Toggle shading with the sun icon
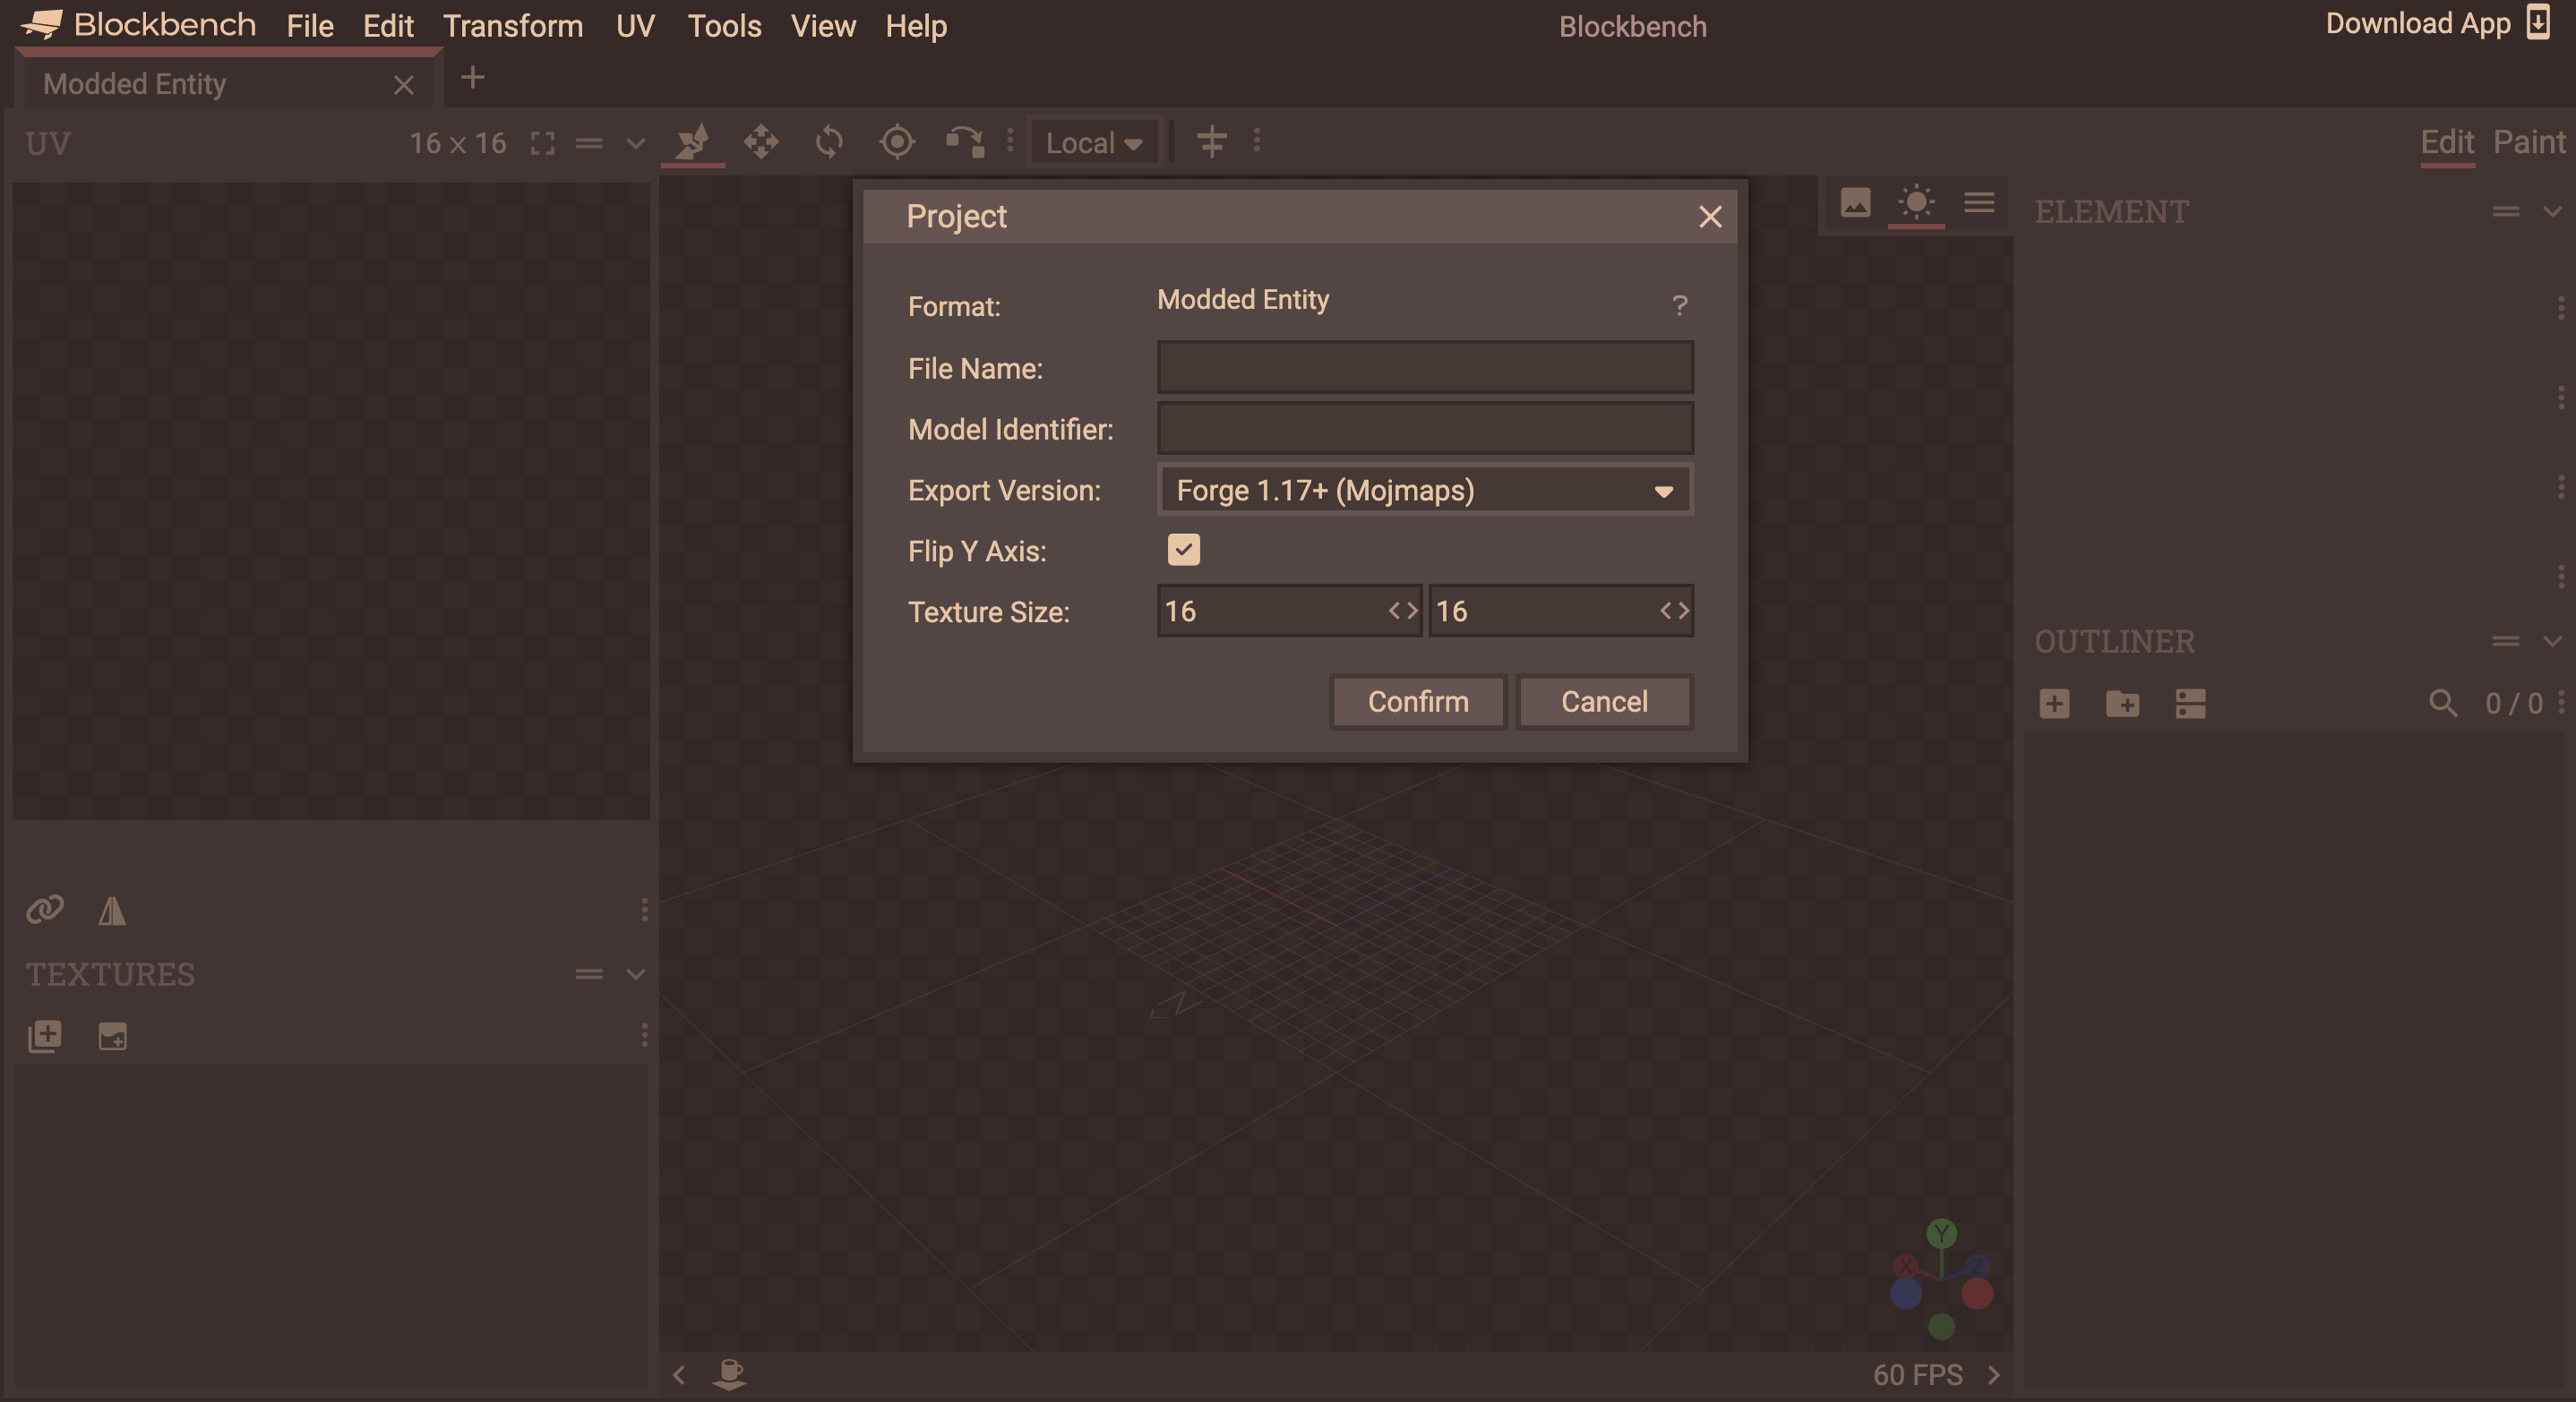 tap(1916, 204)
